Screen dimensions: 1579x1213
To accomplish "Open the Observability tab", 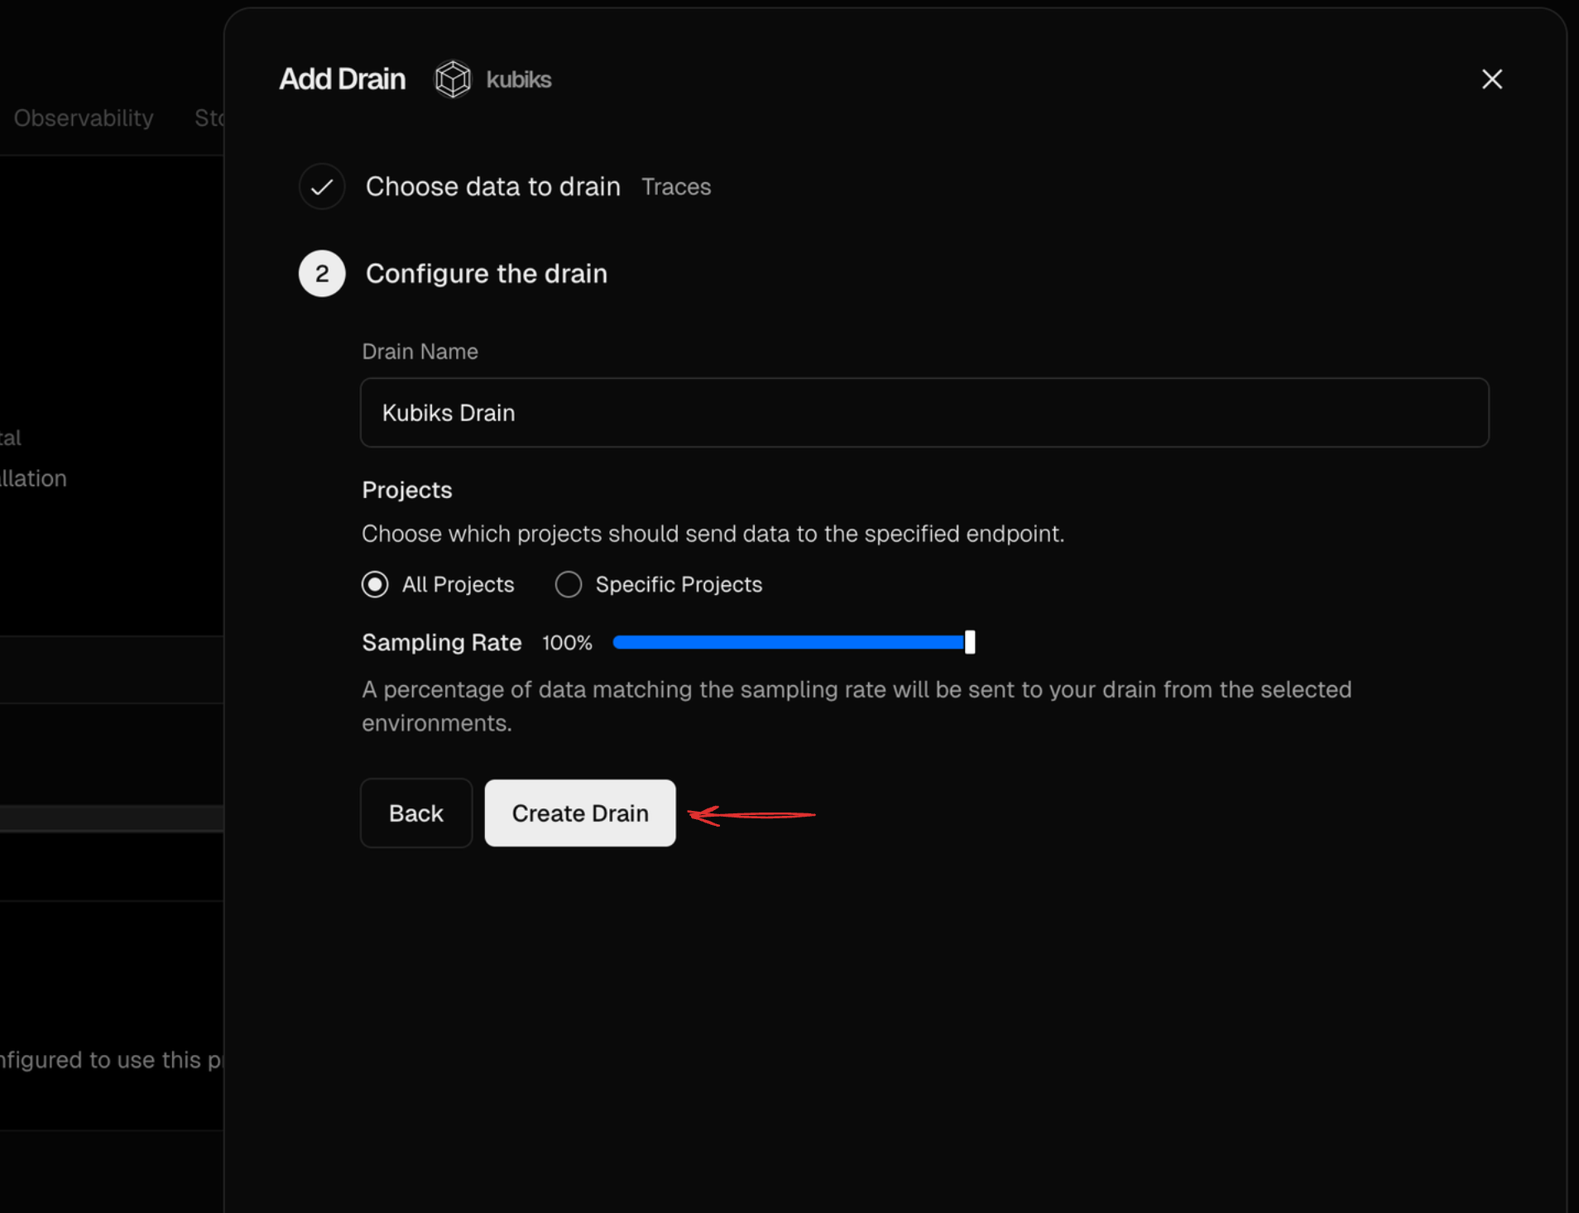I will click(83, 117).
